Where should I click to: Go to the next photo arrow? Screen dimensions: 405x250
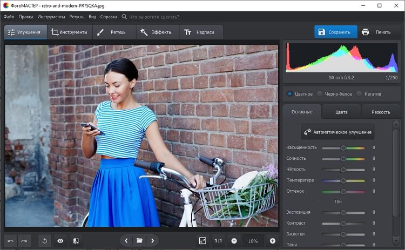(x=153, y=241)
